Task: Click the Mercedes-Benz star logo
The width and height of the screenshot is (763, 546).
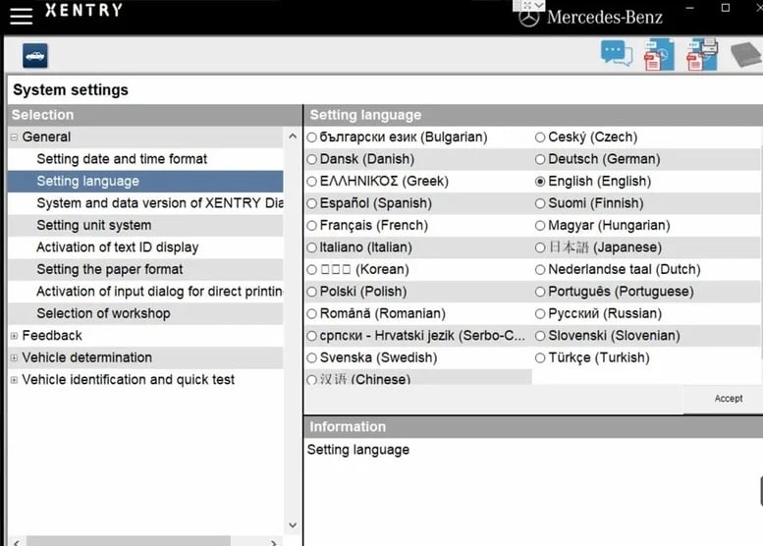Action: click(529, 19)
